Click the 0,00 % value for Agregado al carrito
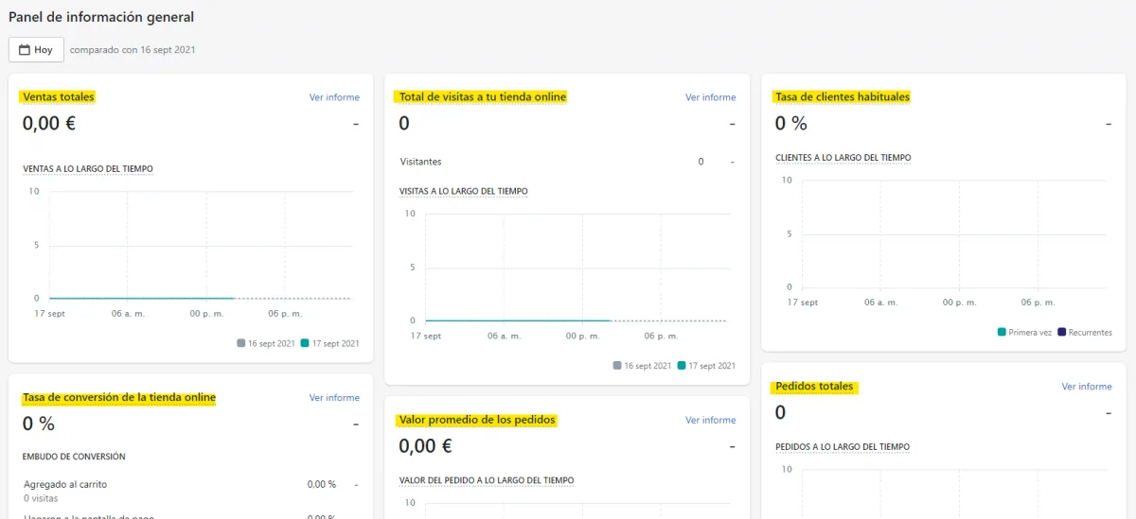The height and width of the screenshot is (519, 1136). (x=322, y=484)
